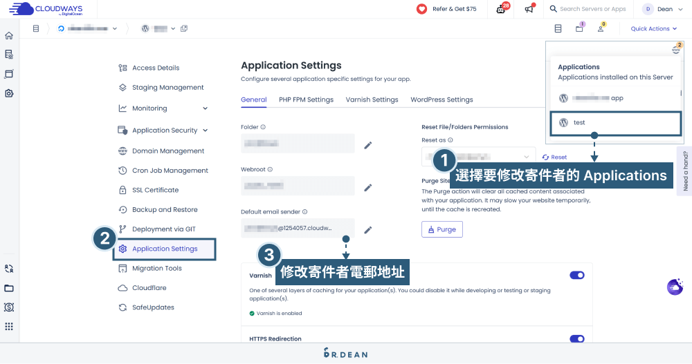The height and width of the screenshot is (364, 692).
Task: Open the dollar billing icon in left rail
Action: tap(9, 307)
